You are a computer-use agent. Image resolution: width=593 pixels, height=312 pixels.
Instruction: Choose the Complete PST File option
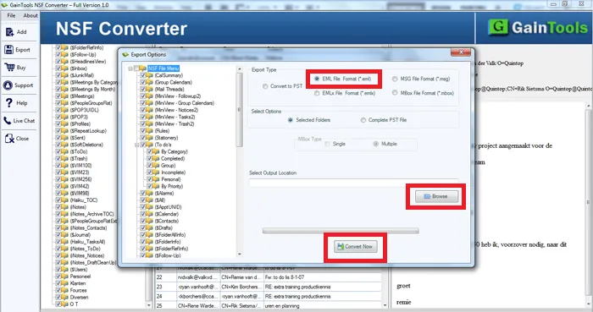click(363, 120)
